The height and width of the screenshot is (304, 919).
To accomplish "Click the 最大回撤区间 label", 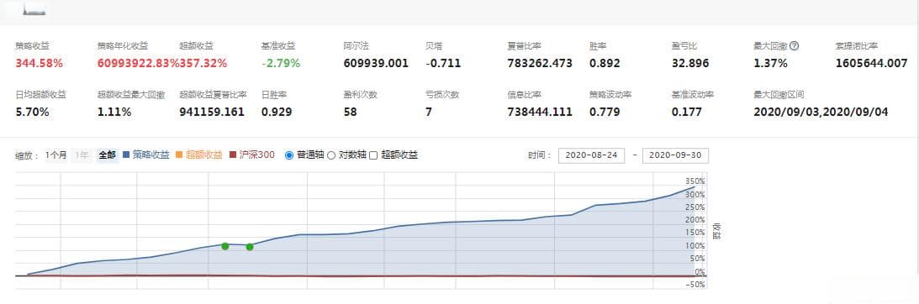I will coord(779,94).
